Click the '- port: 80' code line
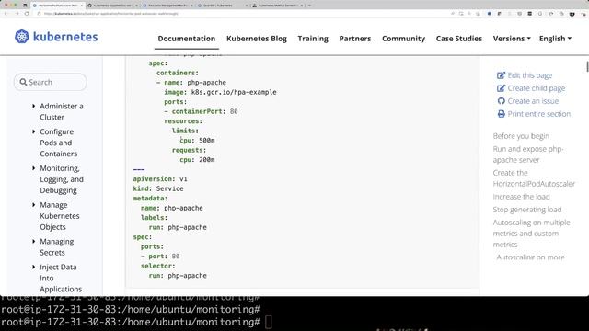Screen dimensions: 589x331 coord(160,257)
